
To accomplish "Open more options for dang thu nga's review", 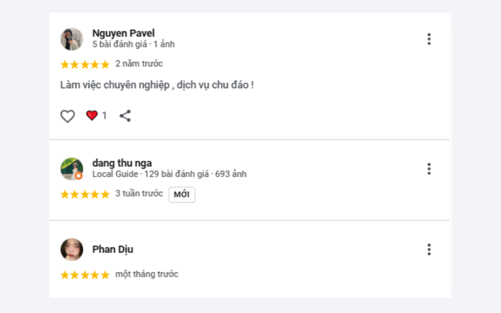I will pyautogui.click(x=429, y=169).
